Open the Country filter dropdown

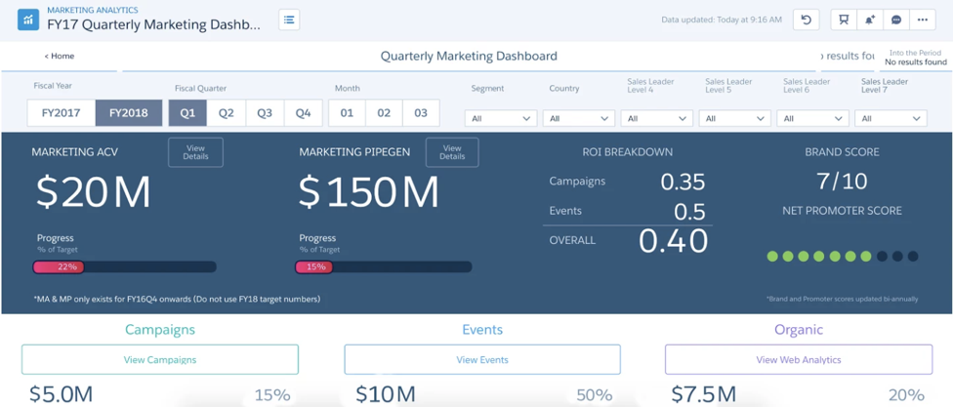pyautogui.click(x=578, y=119)
